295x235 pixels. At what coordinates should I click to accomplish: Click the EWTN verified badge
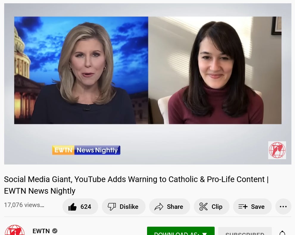(55, 231)
